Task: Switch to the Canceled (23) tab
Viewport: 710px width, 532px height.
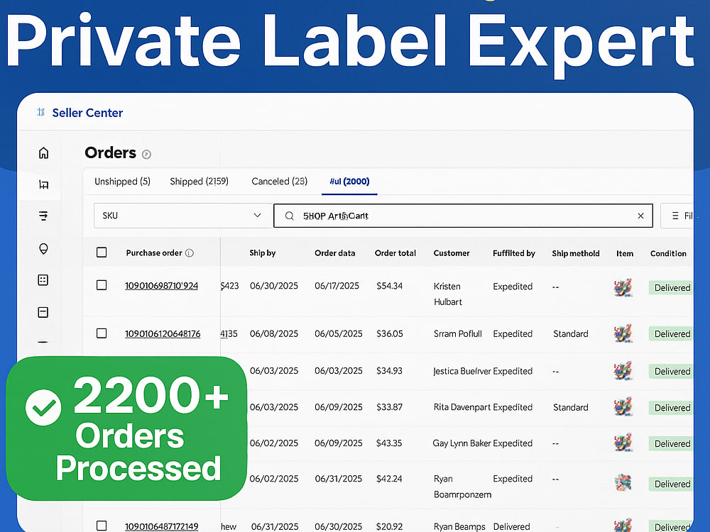Action: point(279,182)
